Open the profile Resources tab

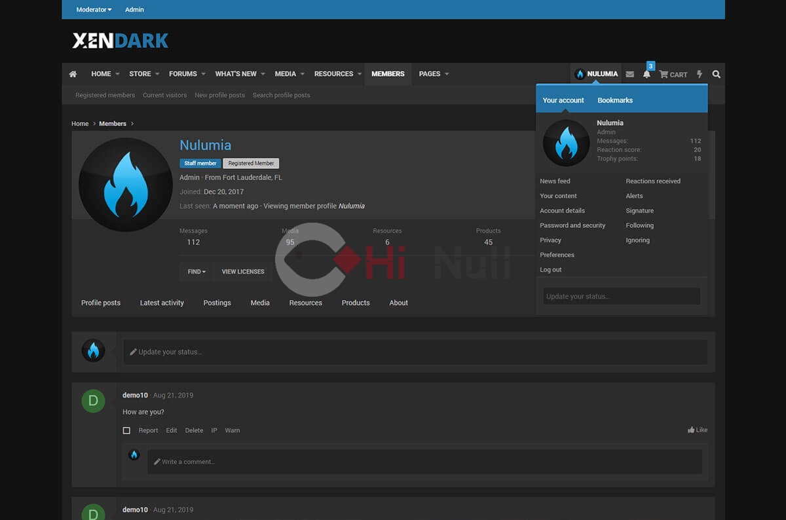click(x=306, y=303)
